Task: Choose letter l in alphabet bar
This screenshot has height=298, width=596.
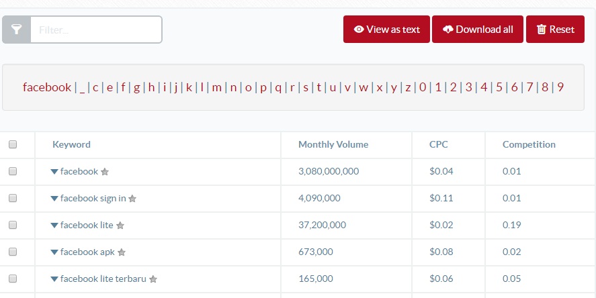Action: pyautogui.click(x=202, y=87)
